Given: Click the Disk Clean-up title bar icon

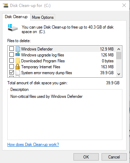Looking at the screenshot, I should 6,6.
